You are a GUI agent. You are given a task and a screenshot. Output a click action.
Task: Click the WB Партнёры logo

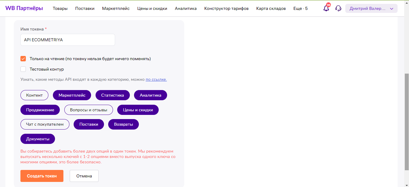24,8
